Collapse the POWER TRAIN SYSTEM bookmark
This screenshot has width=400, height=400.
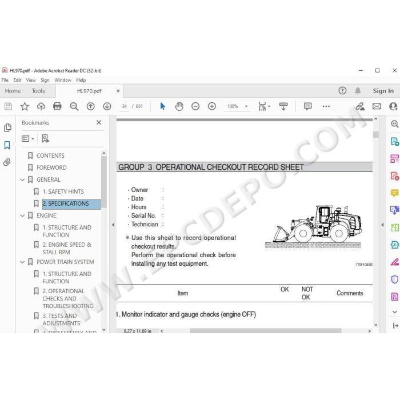pyautogui.click(x=22, y=262)
